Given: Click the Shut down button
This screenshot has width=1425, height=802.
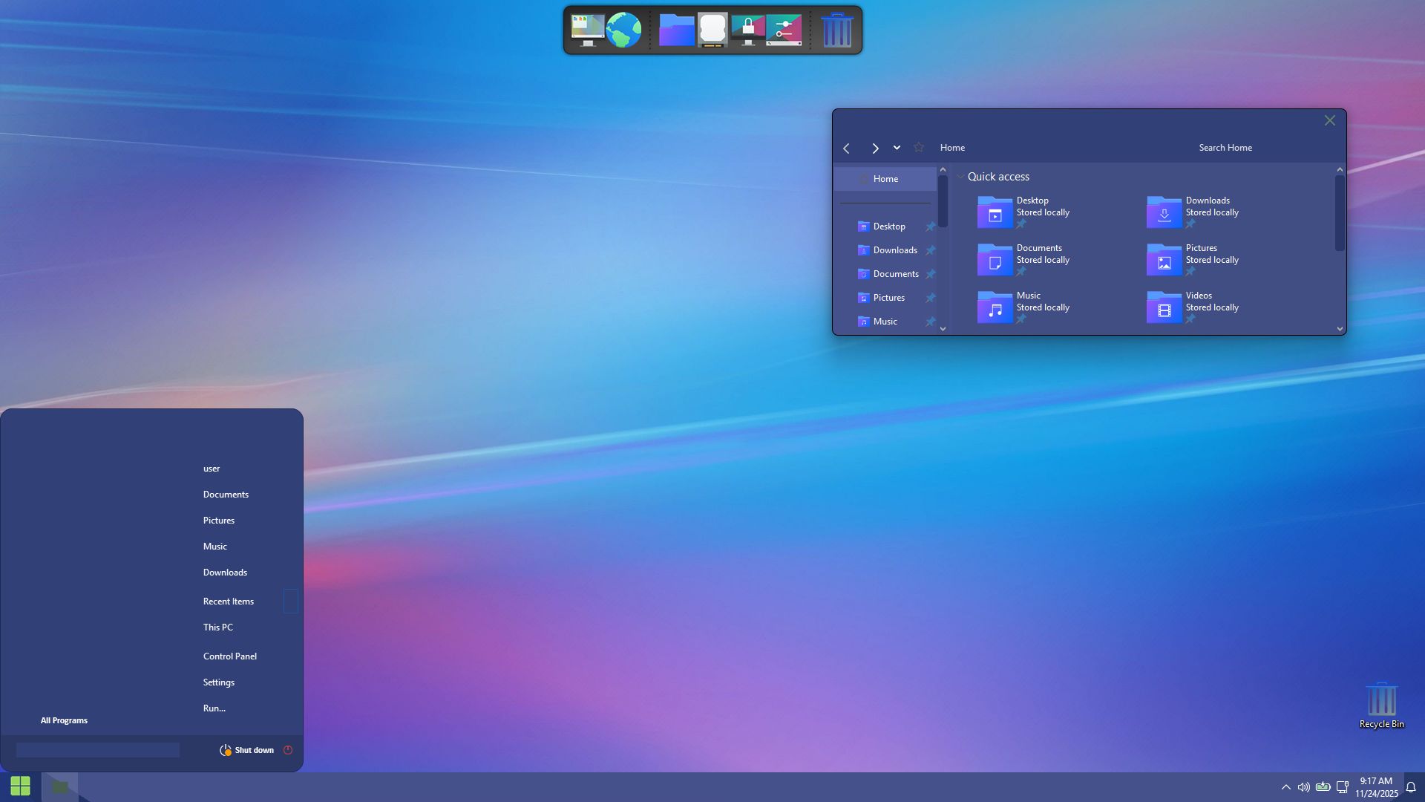Looking at the screenshot, I should [254, 751].
